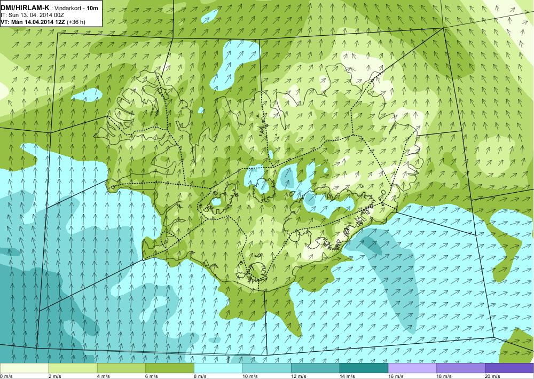This screenshot has width=534, height=379.
Task: Click the pale cream 0–2 m/s legend swatch
Action: click(24, 368)
